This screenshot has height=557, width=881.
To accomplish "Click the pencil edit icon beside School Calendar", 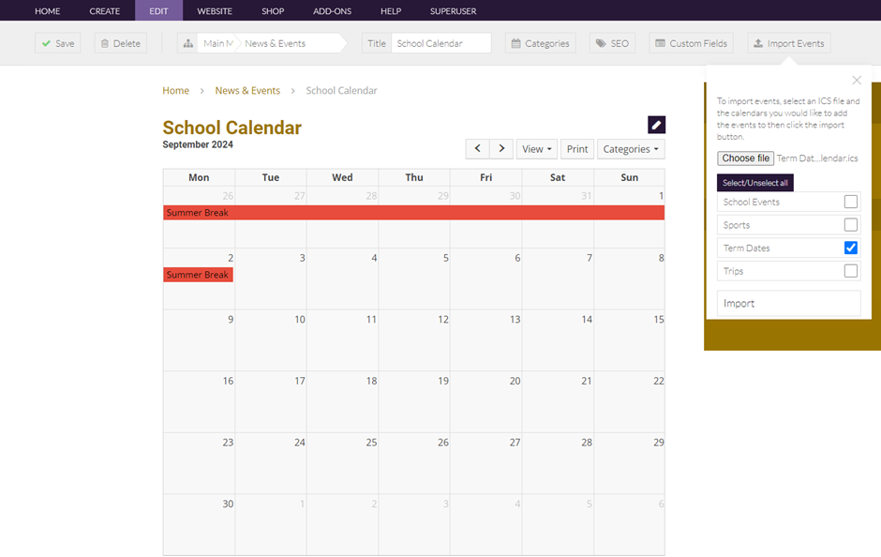I will click(x=656, y=125).
